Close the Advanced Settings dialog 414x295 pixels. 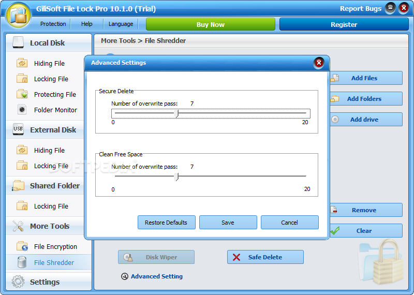[x=319, y=63]
